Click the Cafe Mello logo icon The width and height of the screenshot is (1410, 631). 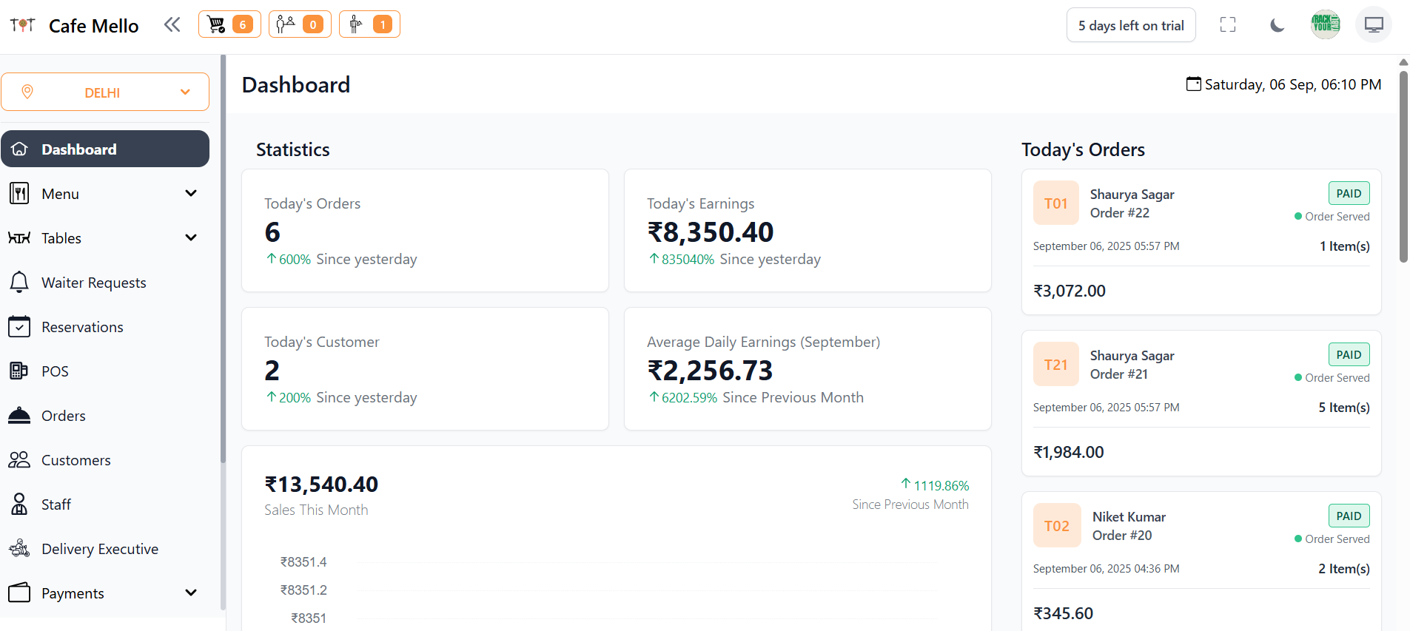tap(22, 26)
